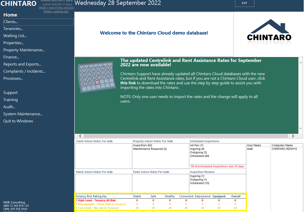Click user name "mdb" in the list
The height and width of the screenshot is (212, 305).
pyautogui.click(x=250, y=149)
